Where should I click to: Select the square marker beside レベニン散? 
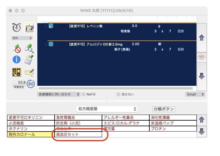[x=51, y=26]
